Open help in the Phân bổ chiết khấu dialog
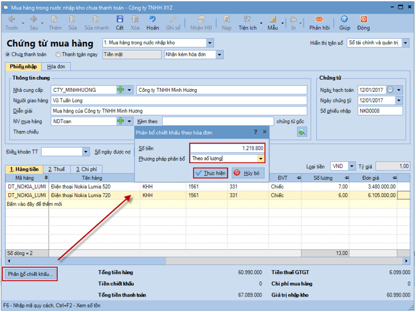 (255, 132)
